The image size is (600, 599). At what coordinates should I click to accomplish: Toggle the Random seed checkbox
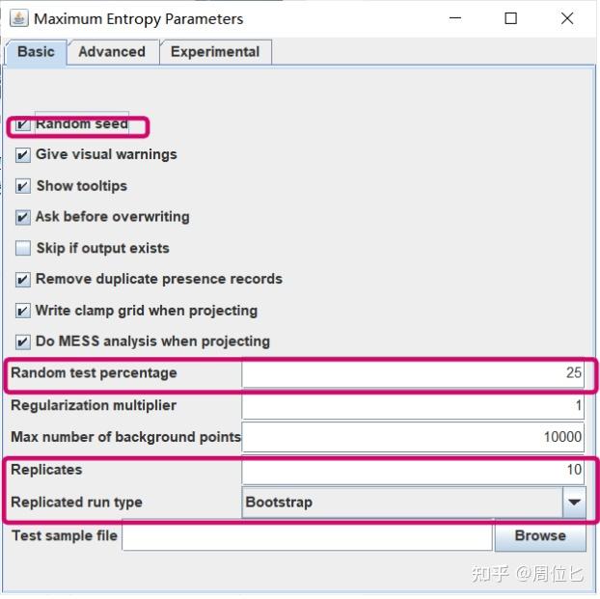click(23, 124)
